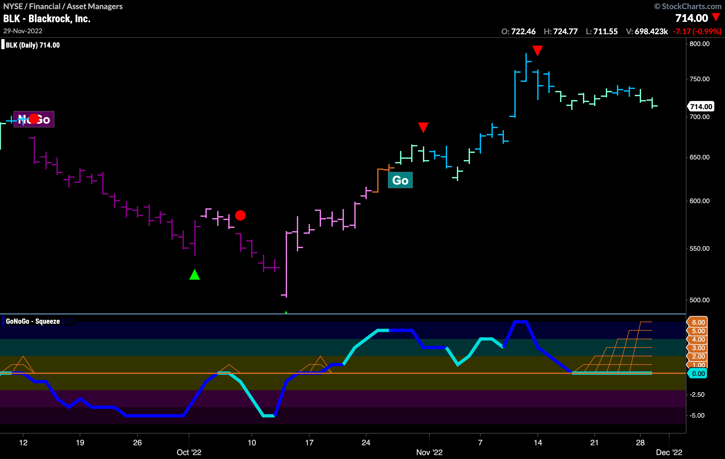Click the orange 3.00 squeeze scale tag
Image resolution: width=725 pixels, height=459 pixels.
(x=698, y=348)
